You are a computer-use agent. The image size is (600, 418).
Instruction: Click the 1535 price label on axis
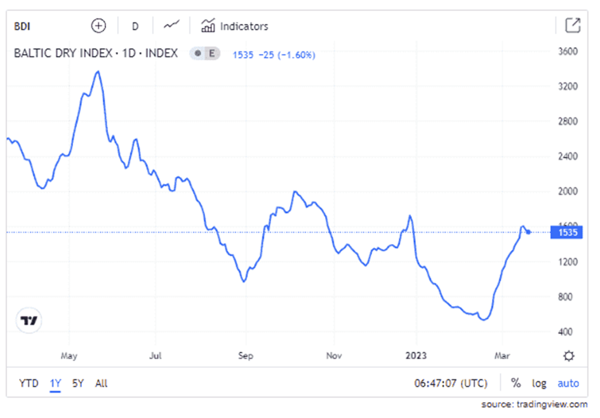(x=566, y=233)
